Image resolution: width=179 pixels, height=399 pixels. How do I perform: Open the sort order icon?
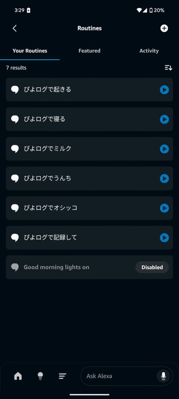tap(169, 68)
